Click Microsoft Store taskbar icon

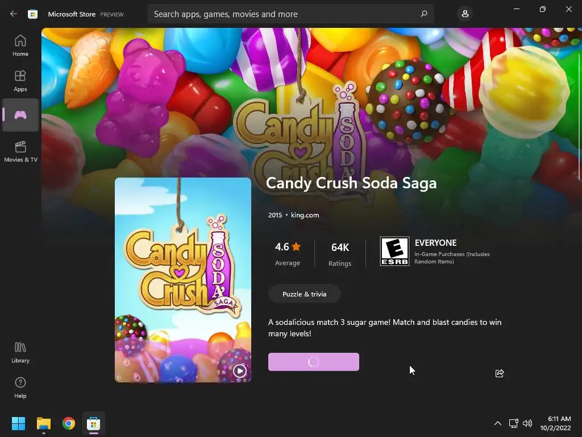point(94,423)
